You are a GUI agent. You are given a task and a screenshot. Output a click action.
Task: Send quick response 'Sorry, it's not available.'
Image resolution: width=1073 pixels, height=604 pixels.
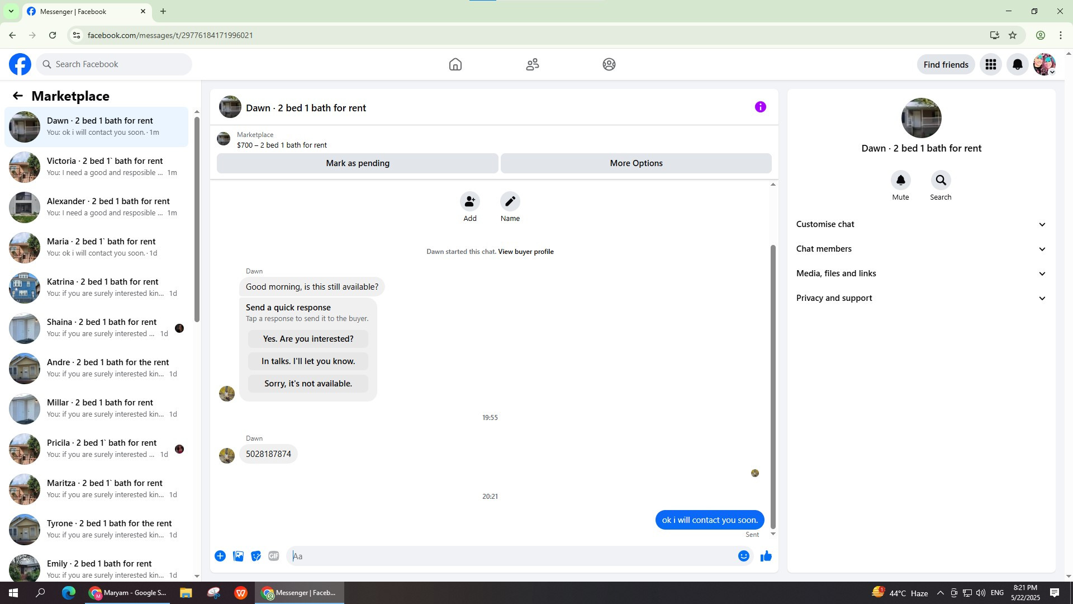click(308, 384)
